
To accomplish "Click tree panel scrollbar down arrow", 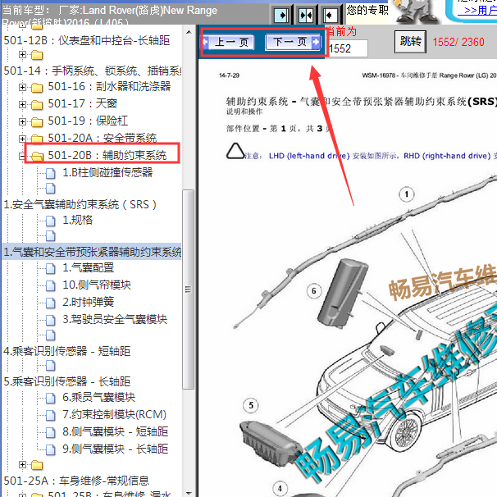I will click(x=189, y=493).
